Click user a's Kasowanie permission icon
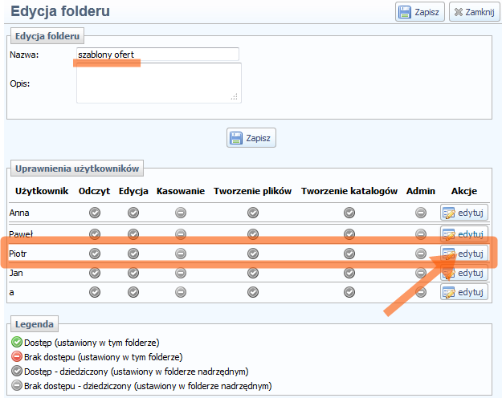The height and width of the screenshot is (398, 502). (x=181, y=292)
